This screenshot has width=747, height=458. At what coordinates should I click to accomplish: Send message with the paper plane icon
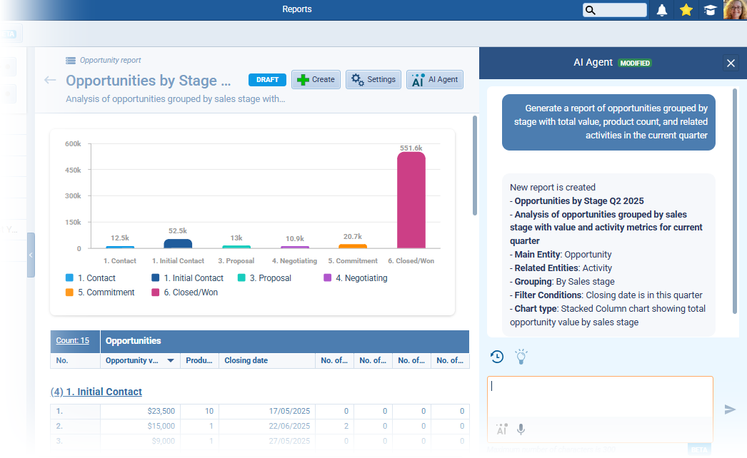point(730,409)
